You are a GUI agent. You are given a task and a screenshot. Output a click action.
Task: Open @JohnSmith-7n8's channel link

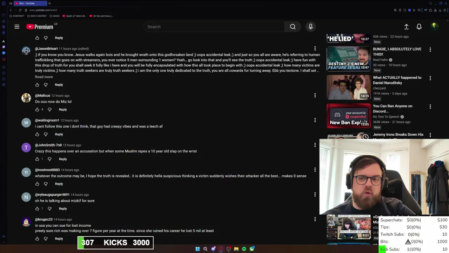click(x=48, y=145)
